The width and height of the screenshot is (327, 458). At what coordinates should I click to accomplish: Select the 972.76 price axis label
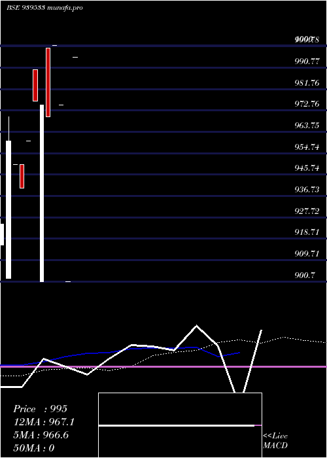pyautogui.click(x=307, y=104)
